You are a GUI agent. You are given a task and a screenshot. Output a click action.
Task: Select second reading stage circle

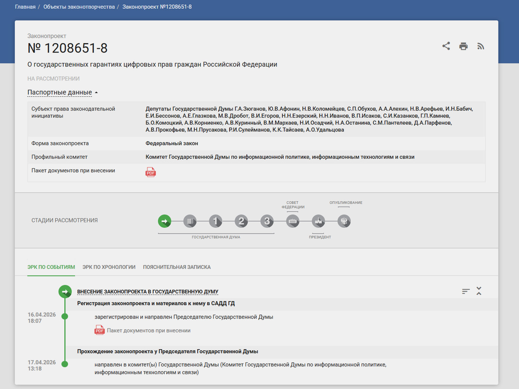(241, 221)
